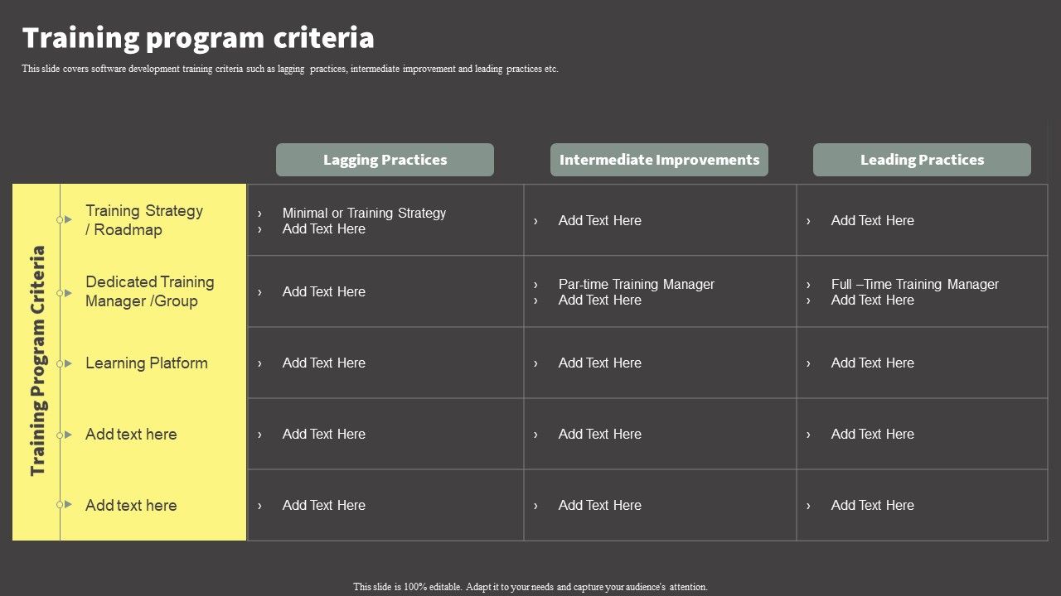Click the Leading Practices header button
1061x596 pixels.
[x=922, y=160]
